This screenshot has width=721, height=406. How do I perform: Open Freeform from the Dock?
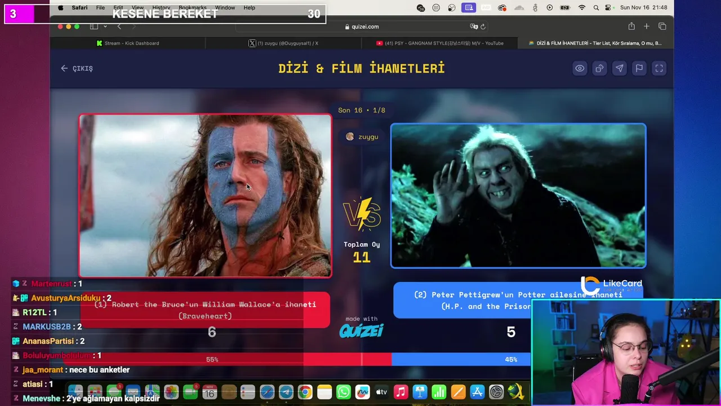pos(363,391)
